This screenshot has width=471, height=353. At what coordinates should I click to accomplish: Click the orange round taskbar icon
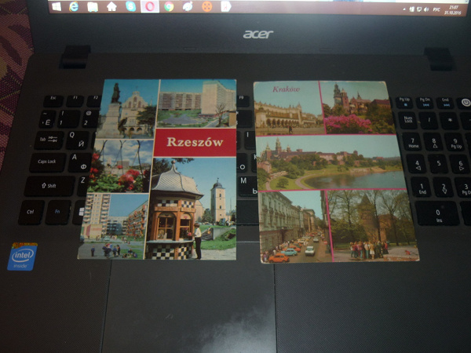click(207, 6)
